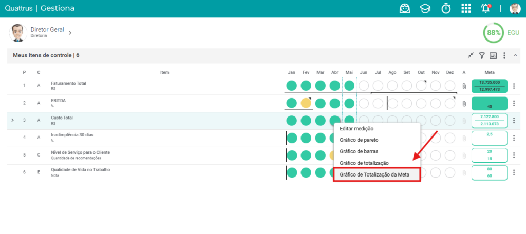Open the apps grid menu icon
This screenshot has height=234, width=526.
(466, 9)
